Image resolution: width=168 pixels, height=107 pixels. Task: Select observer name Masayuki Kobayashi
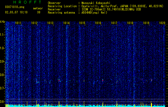pos(96,3)
